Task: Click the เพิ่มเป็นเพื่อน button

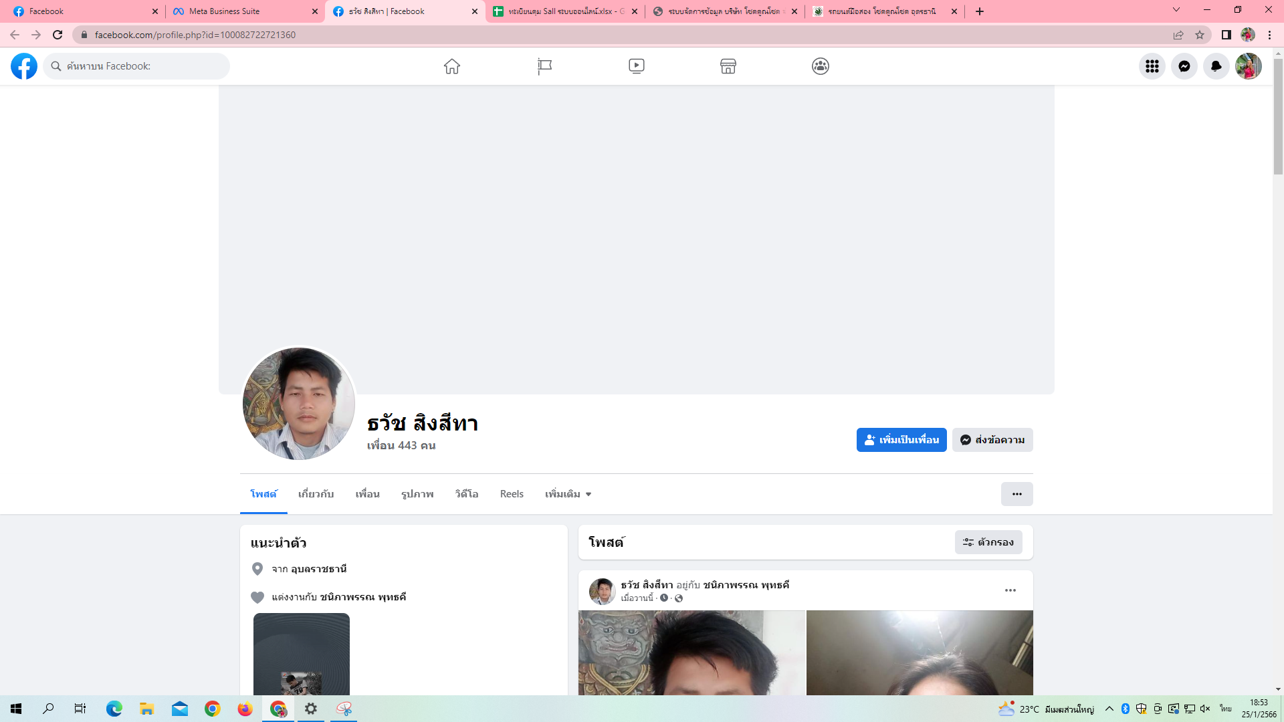Action: (901, 440)
